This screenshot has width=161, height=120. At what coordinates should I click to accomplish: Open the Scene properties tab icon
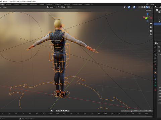pos(155,61)
